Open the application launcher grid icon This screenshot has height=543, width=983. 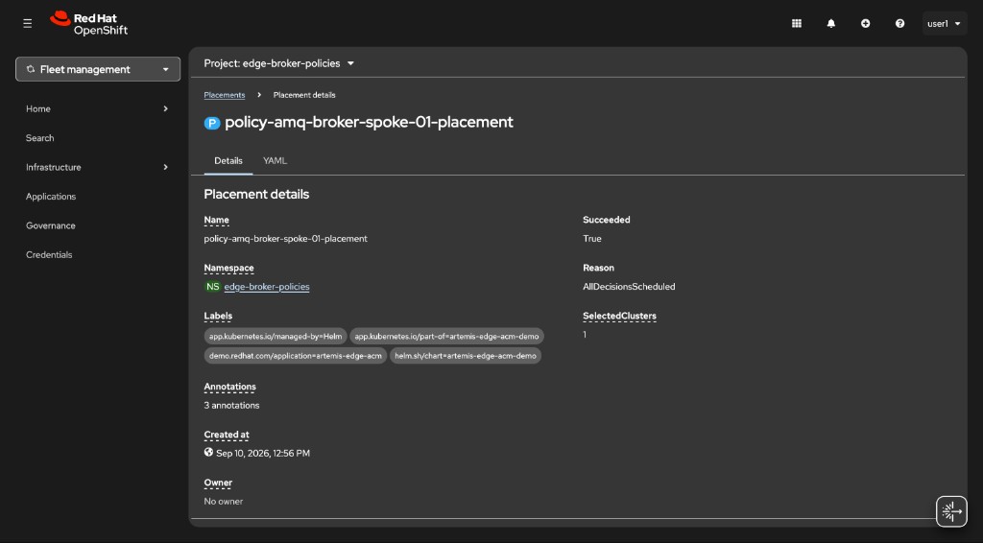point(796,23)
